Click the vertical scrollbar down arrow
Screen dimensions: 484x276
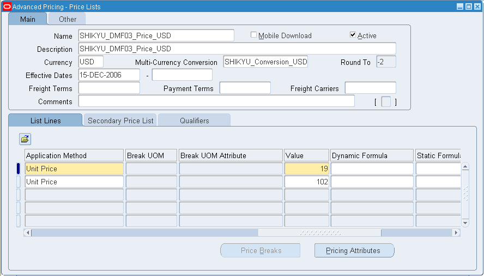(x=465, y=223)
